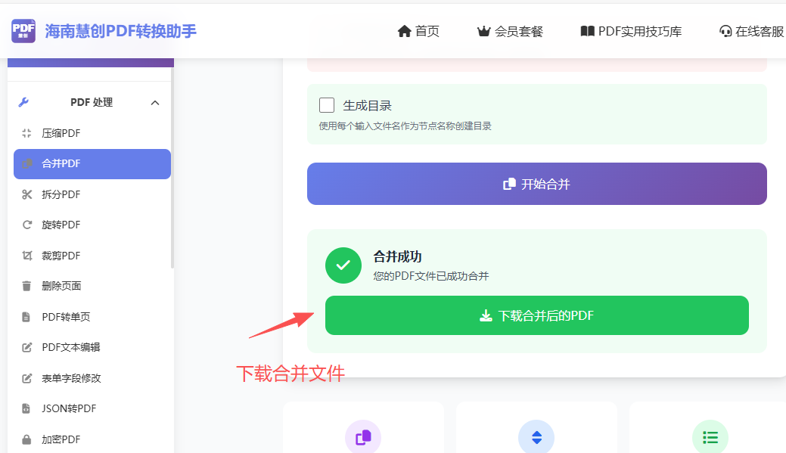
Task: Select 旋转PDF in the sidebar
Action: (92, 225)
